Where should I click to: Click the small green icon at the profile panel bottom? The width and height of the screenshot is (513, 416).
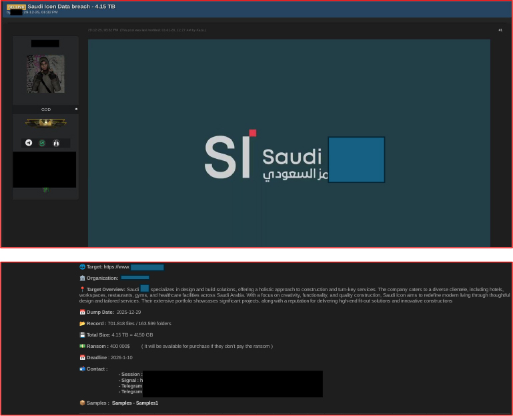pyautogui.click(x=45, y=190)
